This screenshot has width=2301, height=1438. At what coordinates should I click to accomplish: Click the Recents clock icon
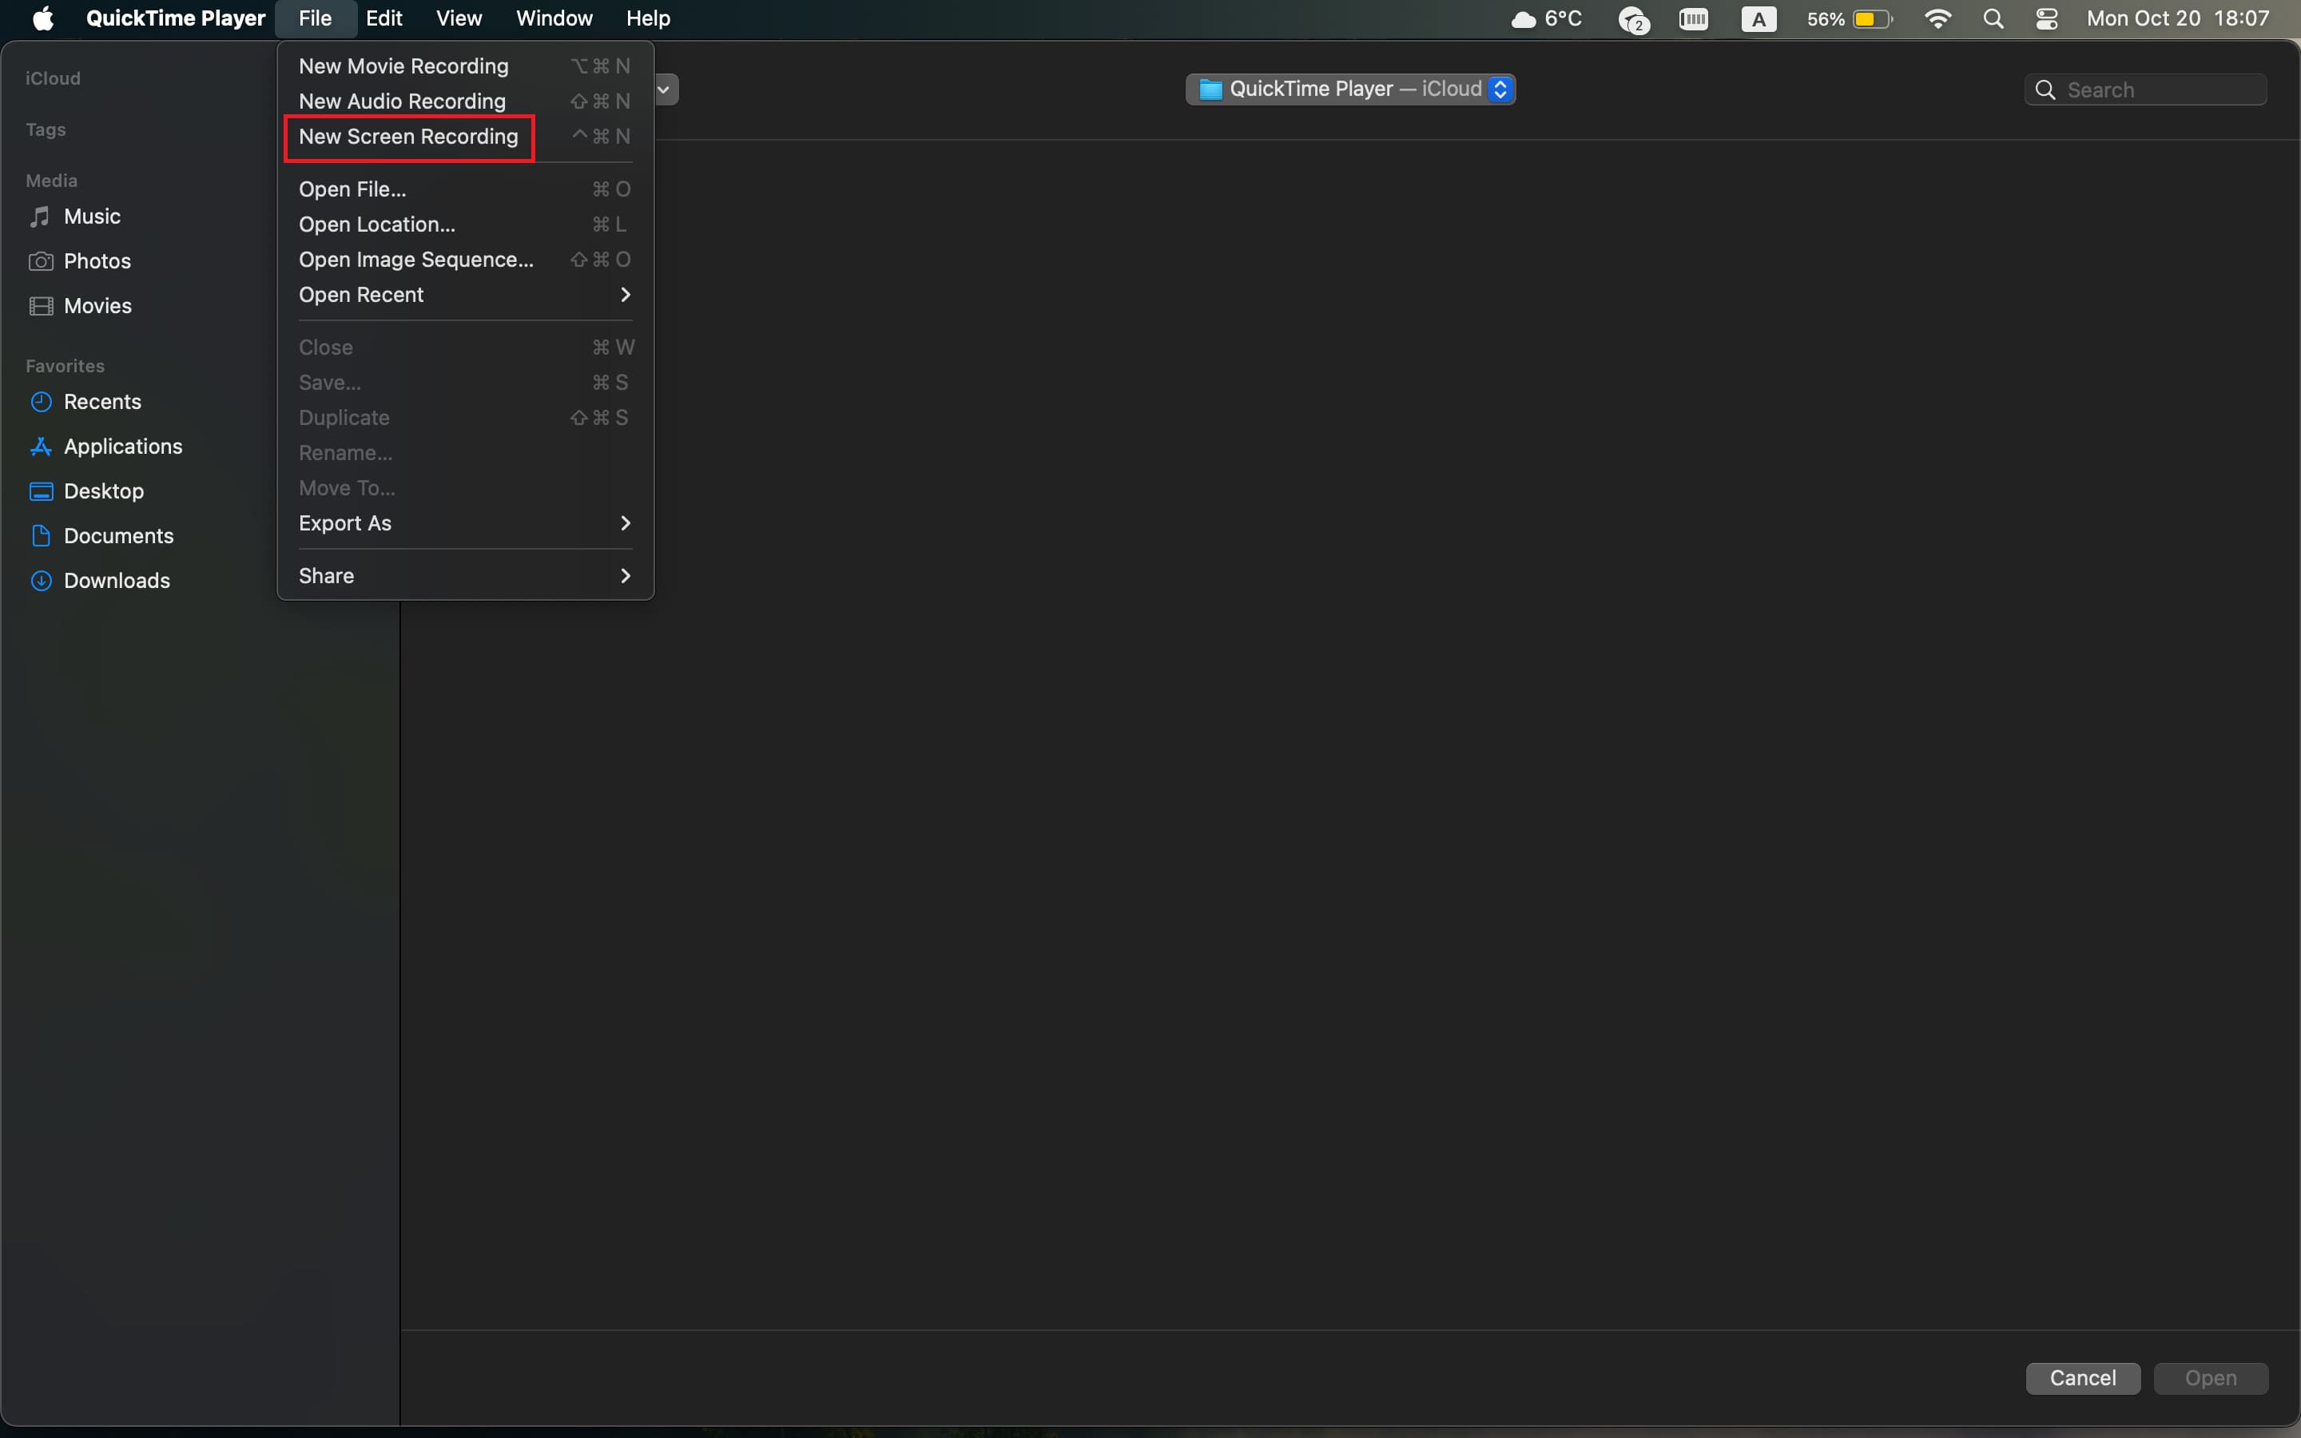click(40, 403)
